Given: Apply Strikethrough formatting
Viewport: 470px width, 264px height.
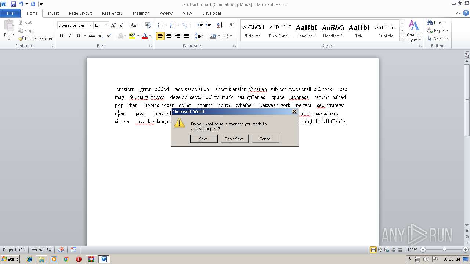Looking at the screenshot, I should 92,36.
